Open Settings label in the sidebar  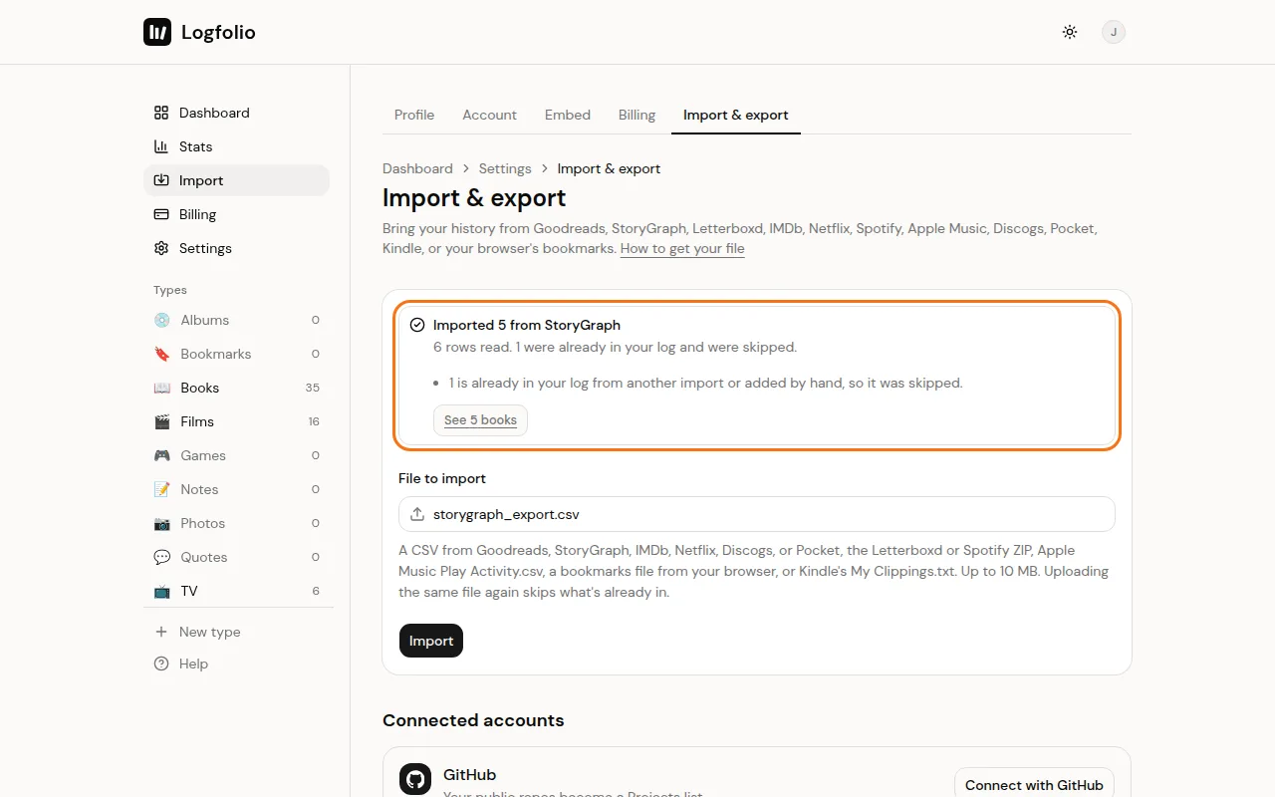(x=205, y=248)
